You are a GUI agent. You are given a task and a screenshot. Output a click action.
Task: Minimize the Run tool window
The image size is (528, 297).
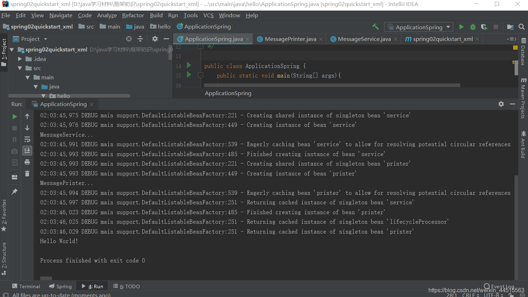(512, 104)
